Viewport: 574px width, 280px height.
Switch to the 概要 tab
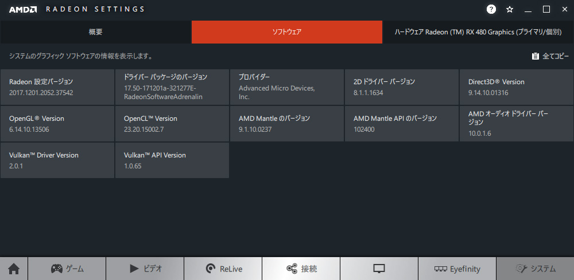pos(95,32)
